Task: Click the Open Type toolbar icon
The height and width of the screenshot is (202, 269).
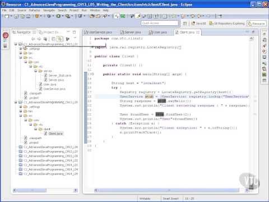Action: [x=92, y=16]
